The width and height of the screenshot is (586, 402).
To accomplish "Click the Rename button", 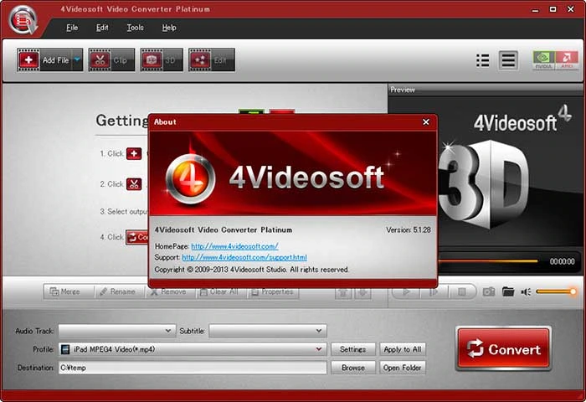I will tap(118, 291).
